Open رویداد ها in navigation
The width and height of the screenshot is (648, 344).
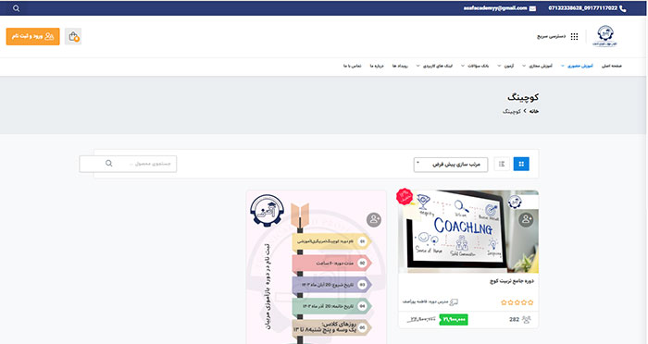pos(400,66)
